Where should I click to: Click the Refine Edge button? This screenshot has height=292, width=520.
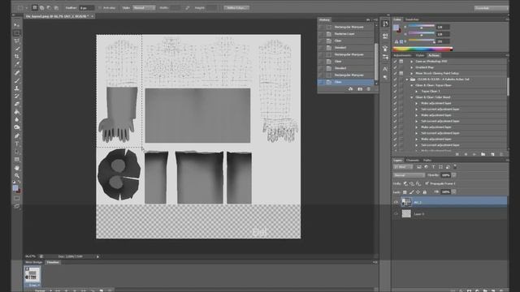[x=236, y=8]
